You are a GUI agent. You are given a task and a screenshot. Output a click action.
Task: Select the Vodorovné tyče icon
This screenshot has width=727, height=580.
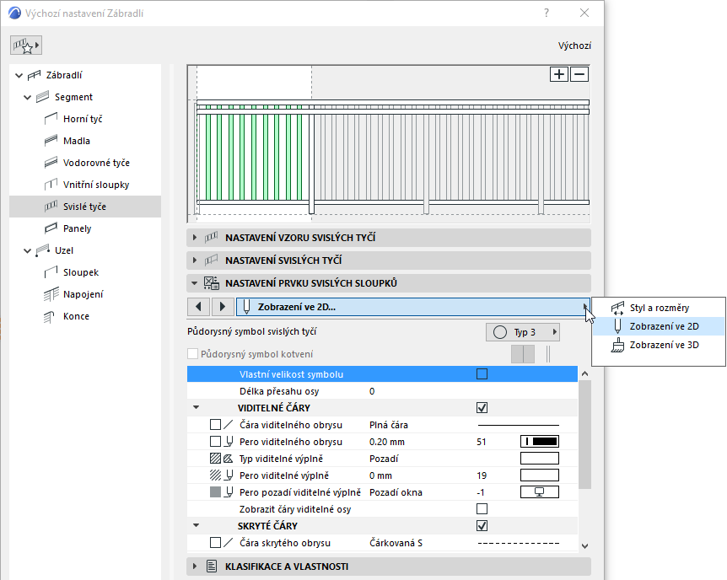point(51,163)
